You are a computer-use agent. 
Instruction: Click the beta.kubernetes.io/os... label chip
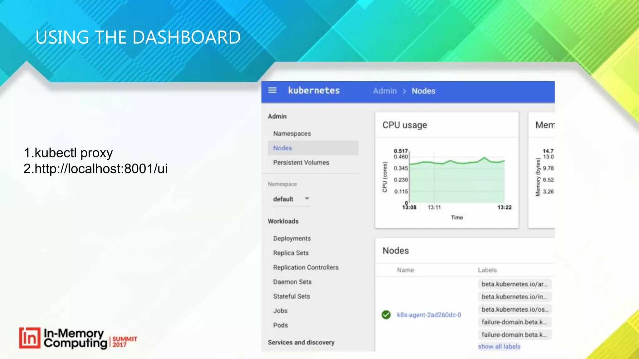coord(515,309)
